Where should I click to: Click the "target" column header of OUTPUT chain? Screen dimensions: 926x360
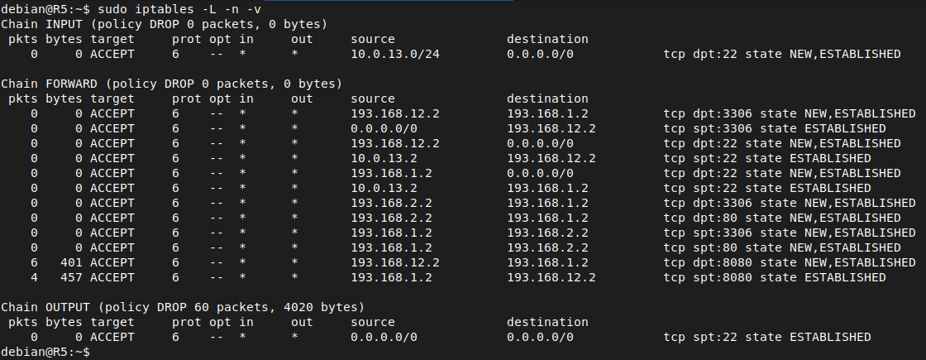point(112,322)
